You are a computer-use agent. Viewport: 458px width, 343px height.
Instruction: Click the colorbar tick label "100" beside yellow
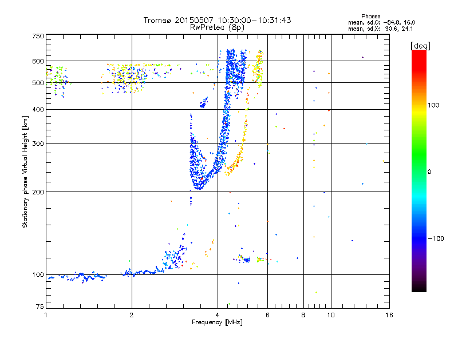(x=433, y=105)
